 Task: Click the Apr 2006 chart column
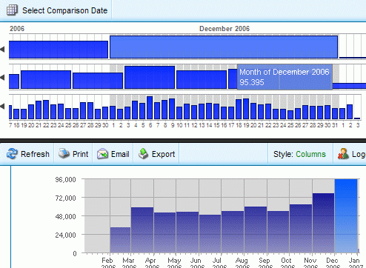point(164,232)
